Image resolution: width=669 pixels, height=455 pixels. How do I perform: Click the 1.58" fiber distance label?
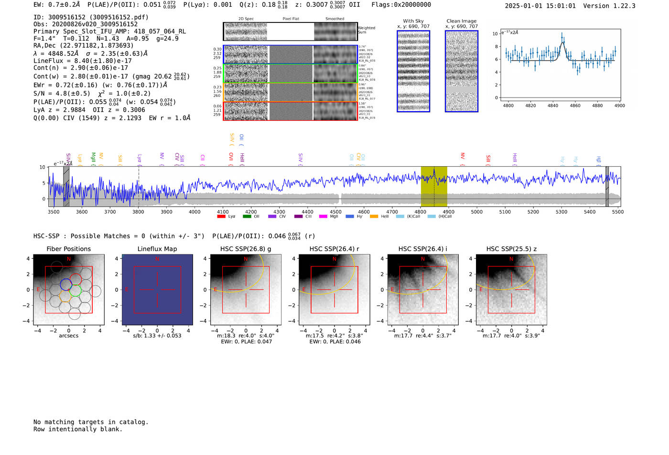[362, 104]
